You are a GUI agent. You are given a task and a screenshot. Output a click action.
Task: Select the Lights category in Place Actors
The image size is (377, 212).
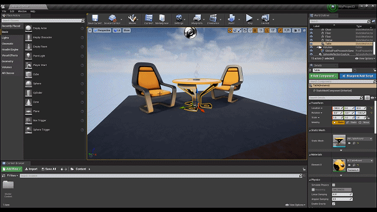click(x=5, y=38)
